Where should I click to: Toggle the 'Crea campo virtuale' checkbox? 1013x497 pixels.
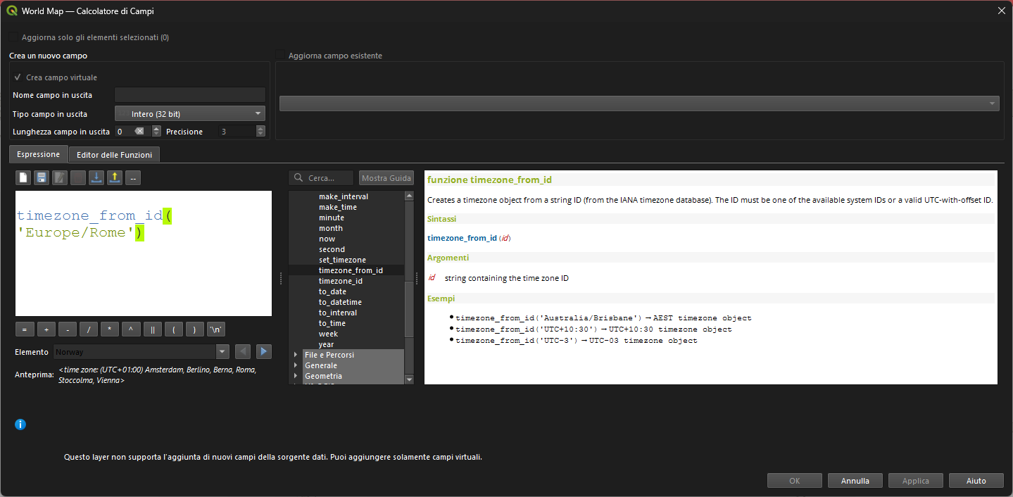[18, 77]
